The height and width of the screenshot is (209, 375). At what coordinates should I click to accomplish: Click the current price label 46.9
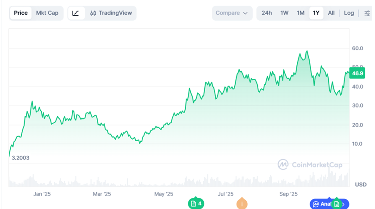tap(357, 73)
